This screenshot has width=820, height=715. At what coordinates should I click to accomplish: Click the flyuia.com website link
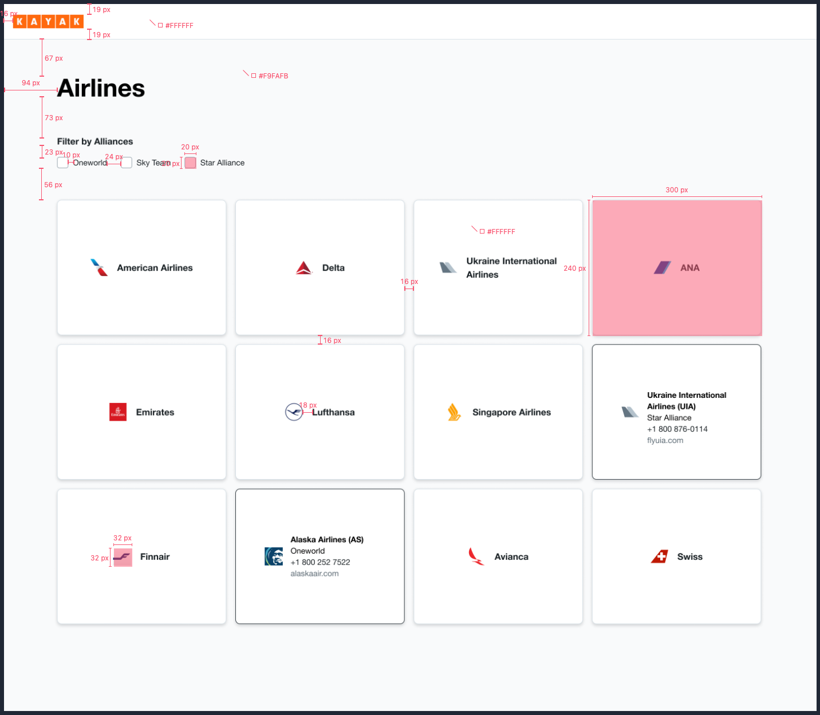point(665,440)
